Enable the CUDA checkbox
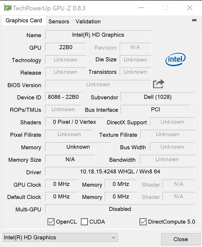 coord(84,222)
